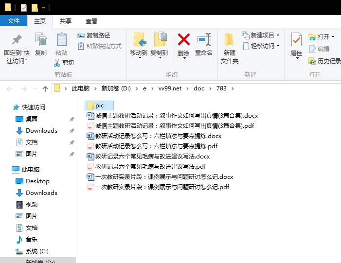Click Quick access (快速访问) in sidebar
Image resolution: width=341 pixels, height=263 pixels.
pos(29,107)
